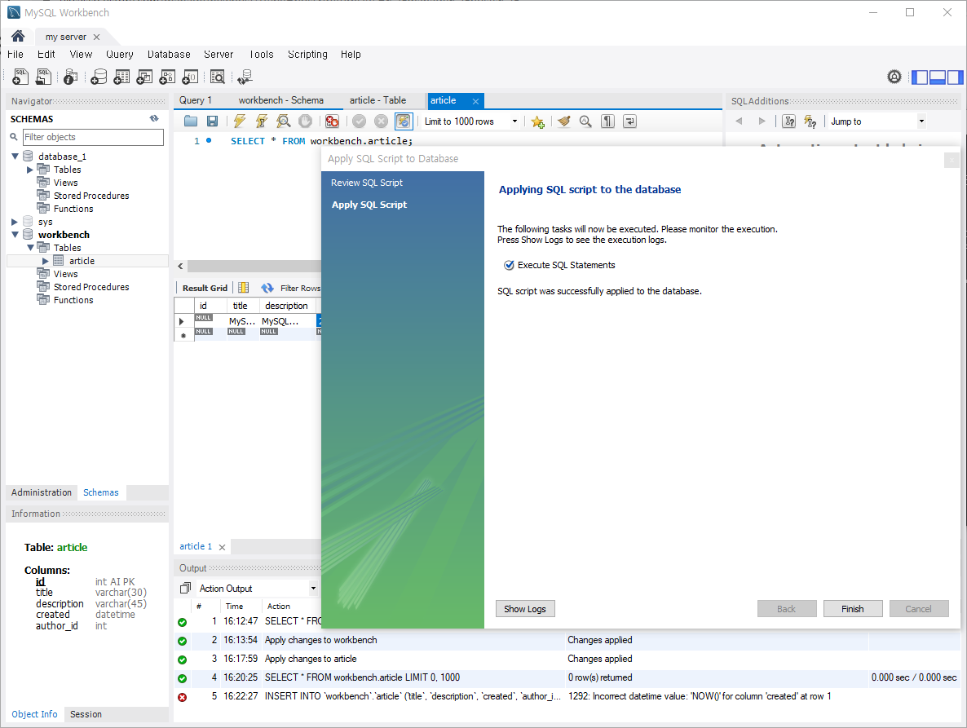The image size is (967, 728).
Task: Expand the sys schema node
Action: (15, 222)
